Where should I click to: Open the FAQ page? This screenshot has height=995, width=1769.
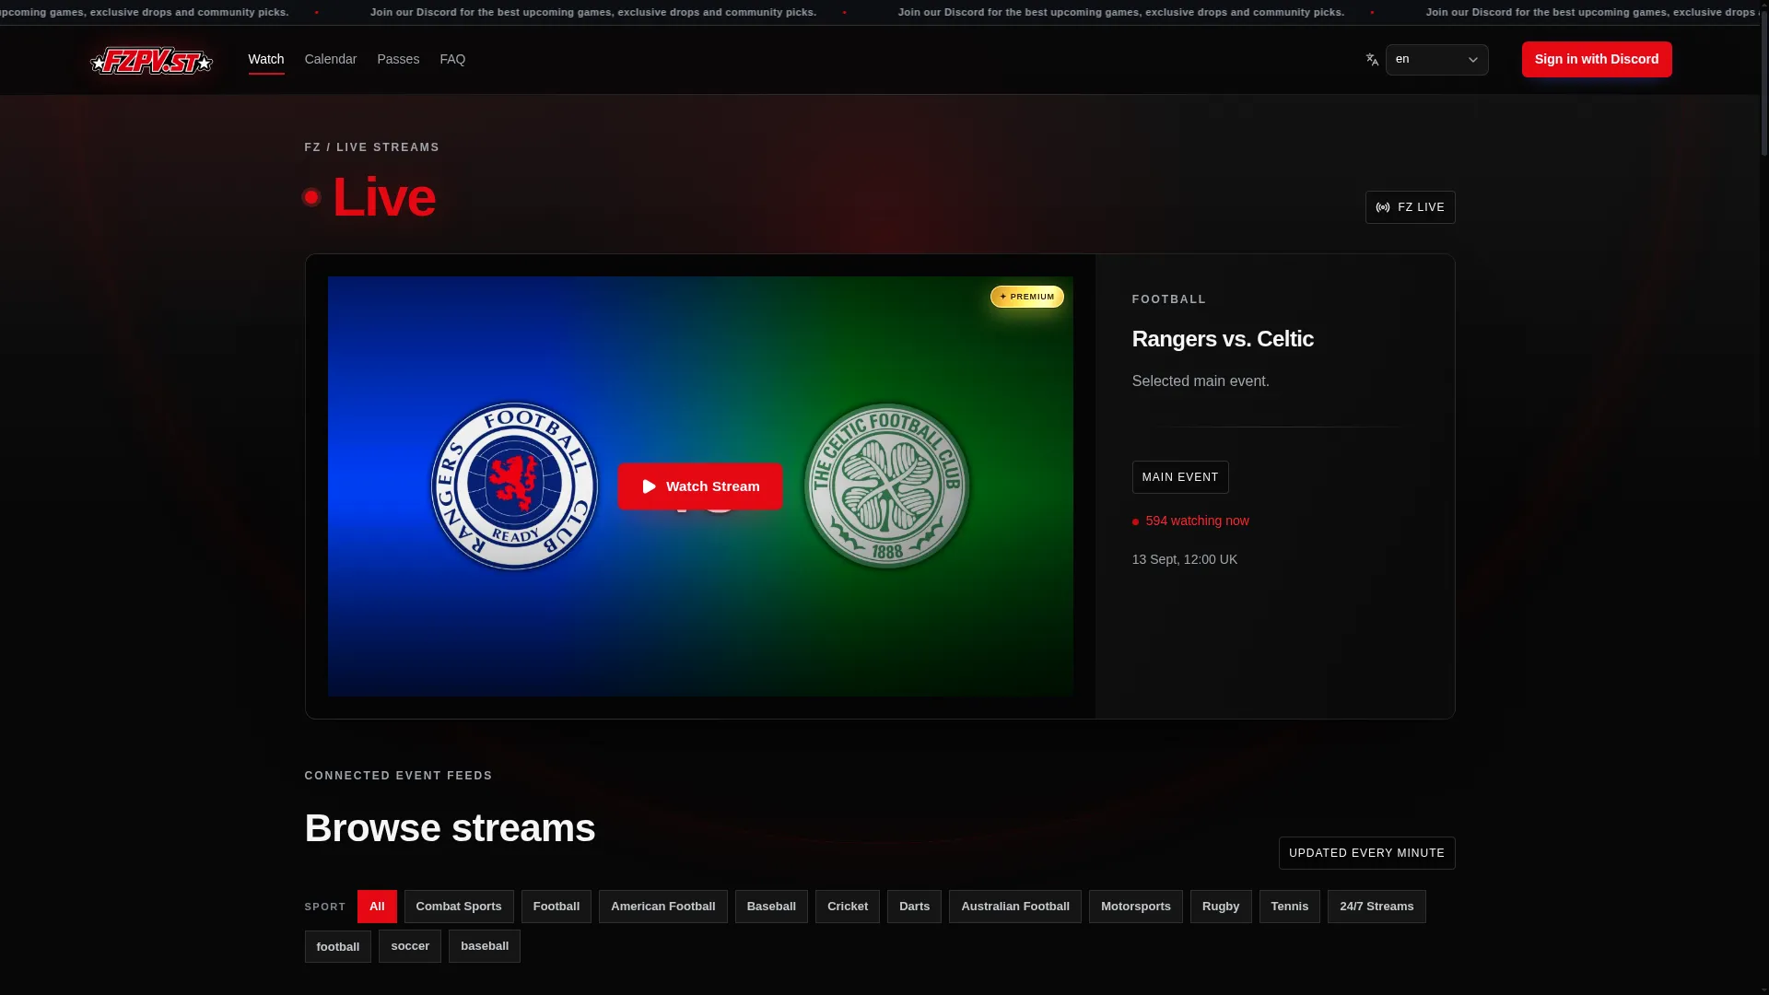[452, 59]
